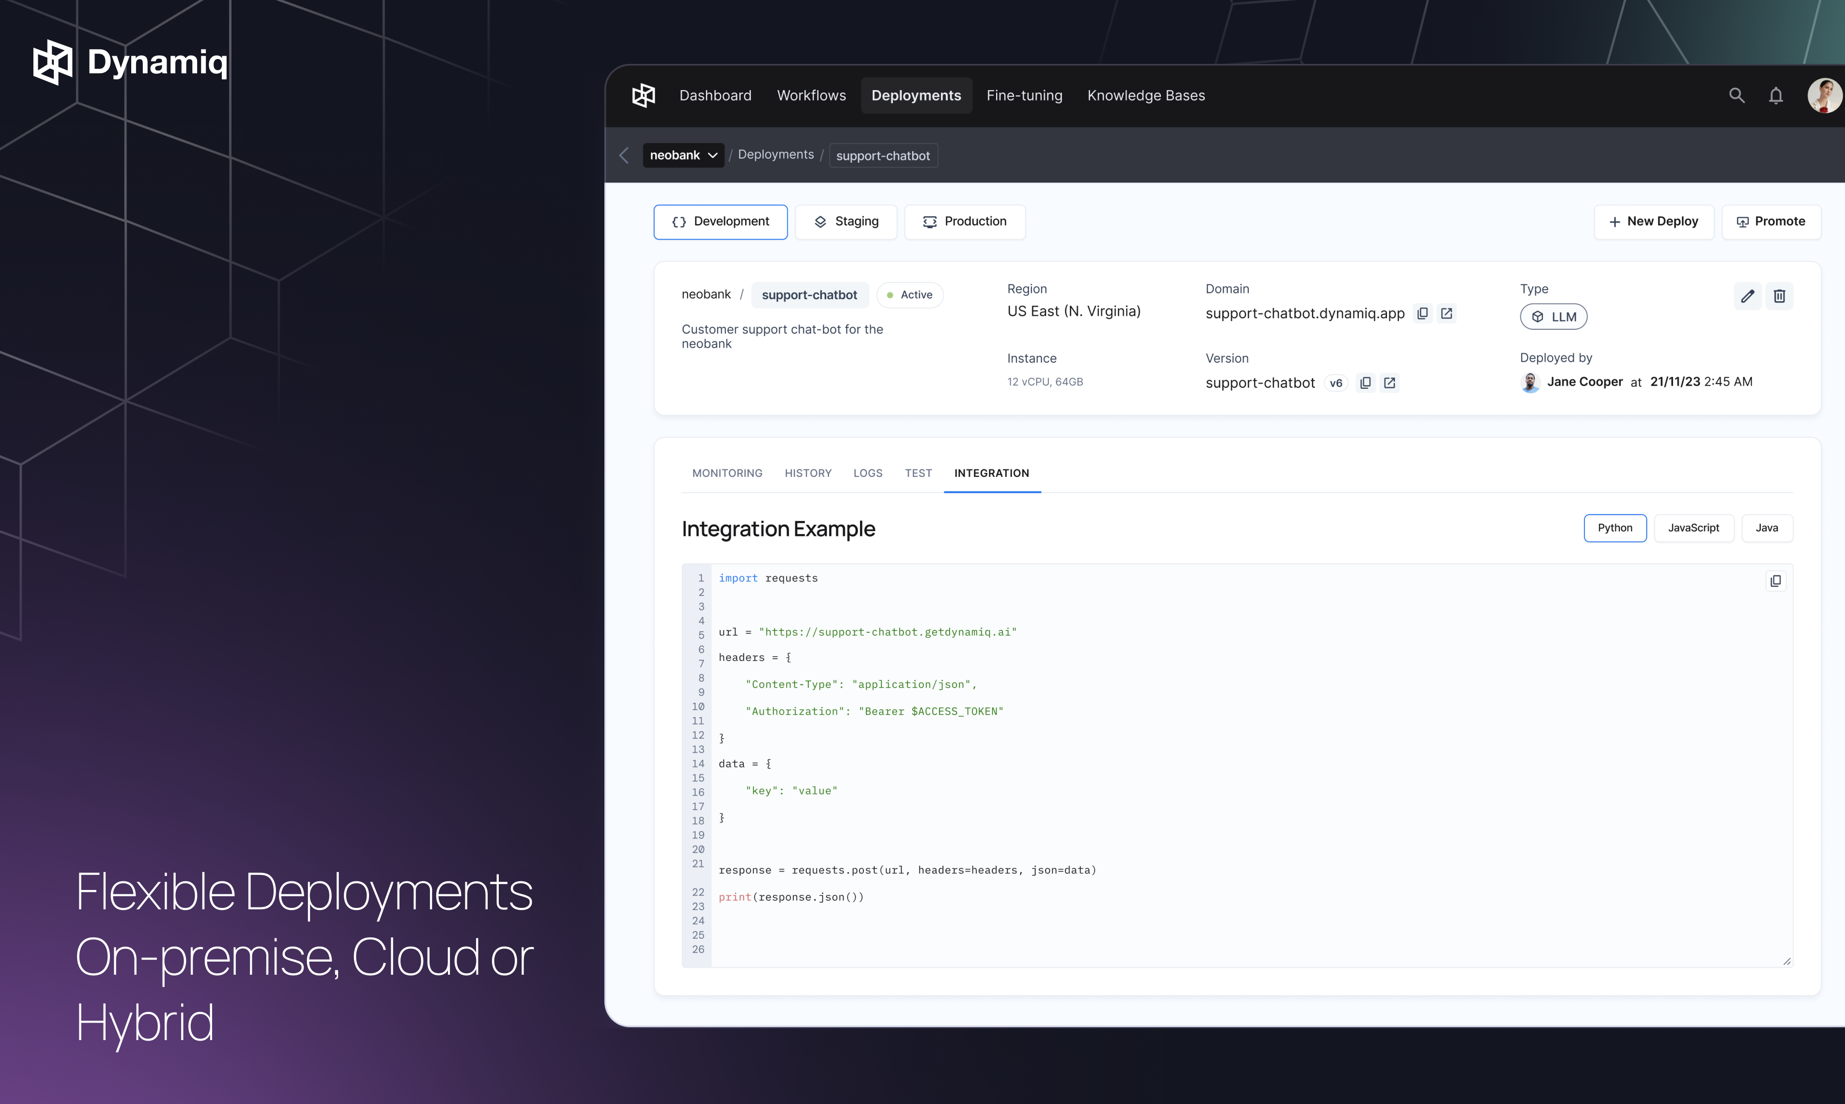Viewport: 1845px width, 1104px height.
Task: Open the domain in a new tab icon
Action: point(1445,313)
